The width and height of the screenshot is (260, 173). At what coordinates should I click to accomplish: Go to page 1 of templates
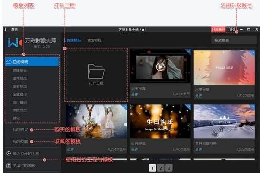coord(152,168)
